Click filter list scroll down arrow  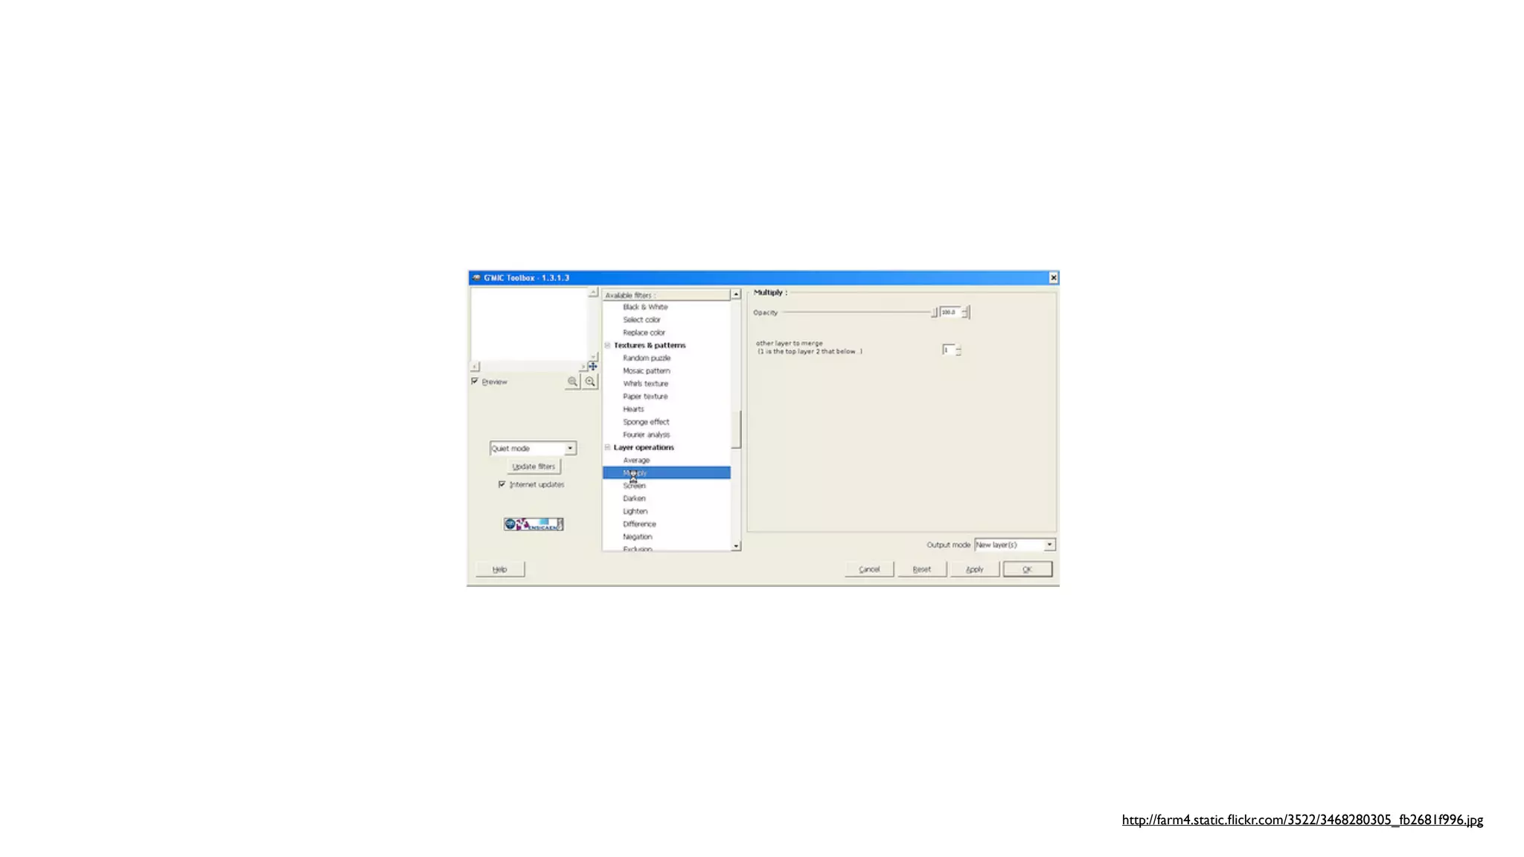[x=736, y=546]
